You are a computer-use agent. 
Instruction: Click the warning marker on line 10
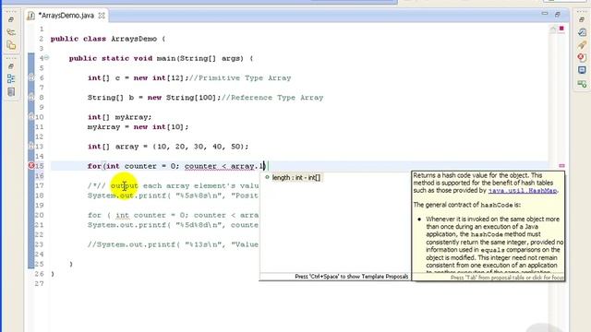(31, 117)
